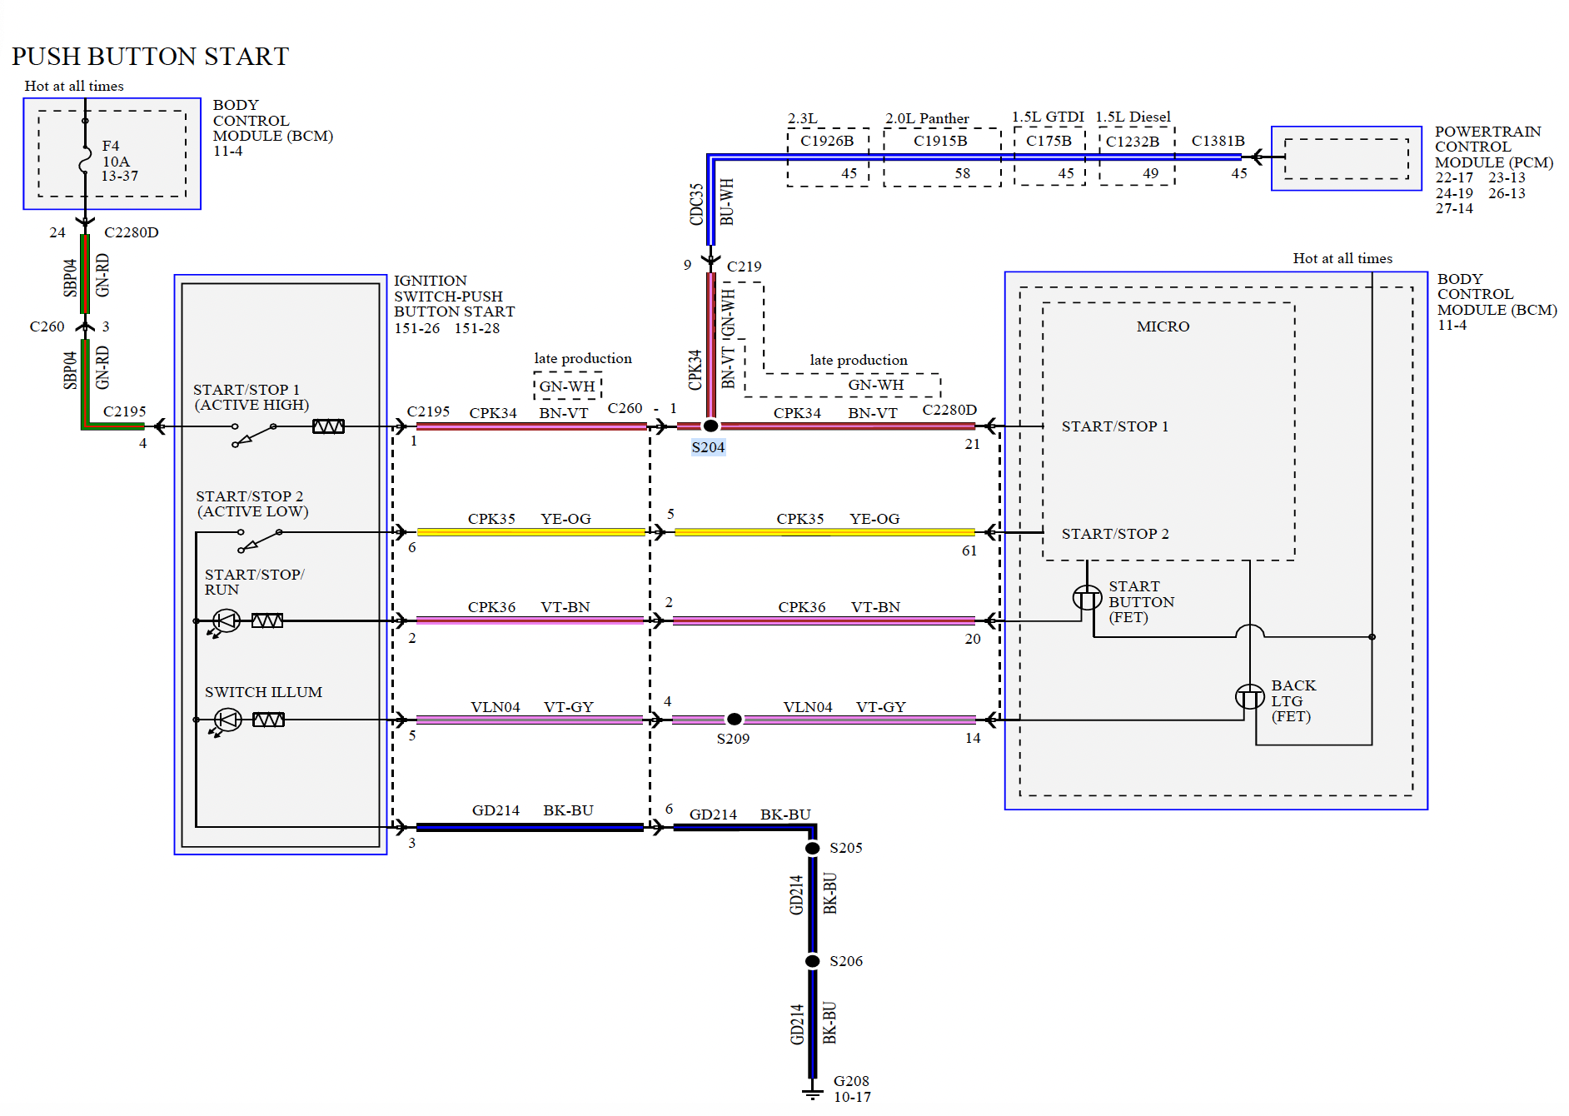Click the START/STOP 2 (ACTIVE LOW) label
The height and width of the screenshot is (1116, 1569).
(252, 504)
